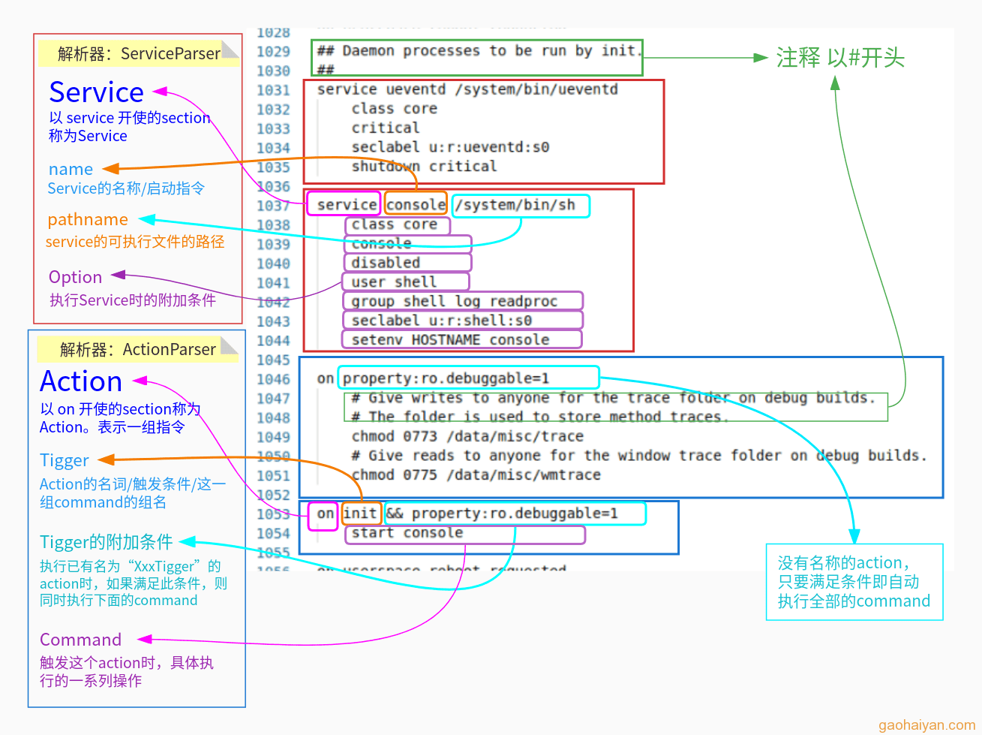982x735 pixels.
Task: Click the note line '执行全部的command'
Action: pos(854,601)
